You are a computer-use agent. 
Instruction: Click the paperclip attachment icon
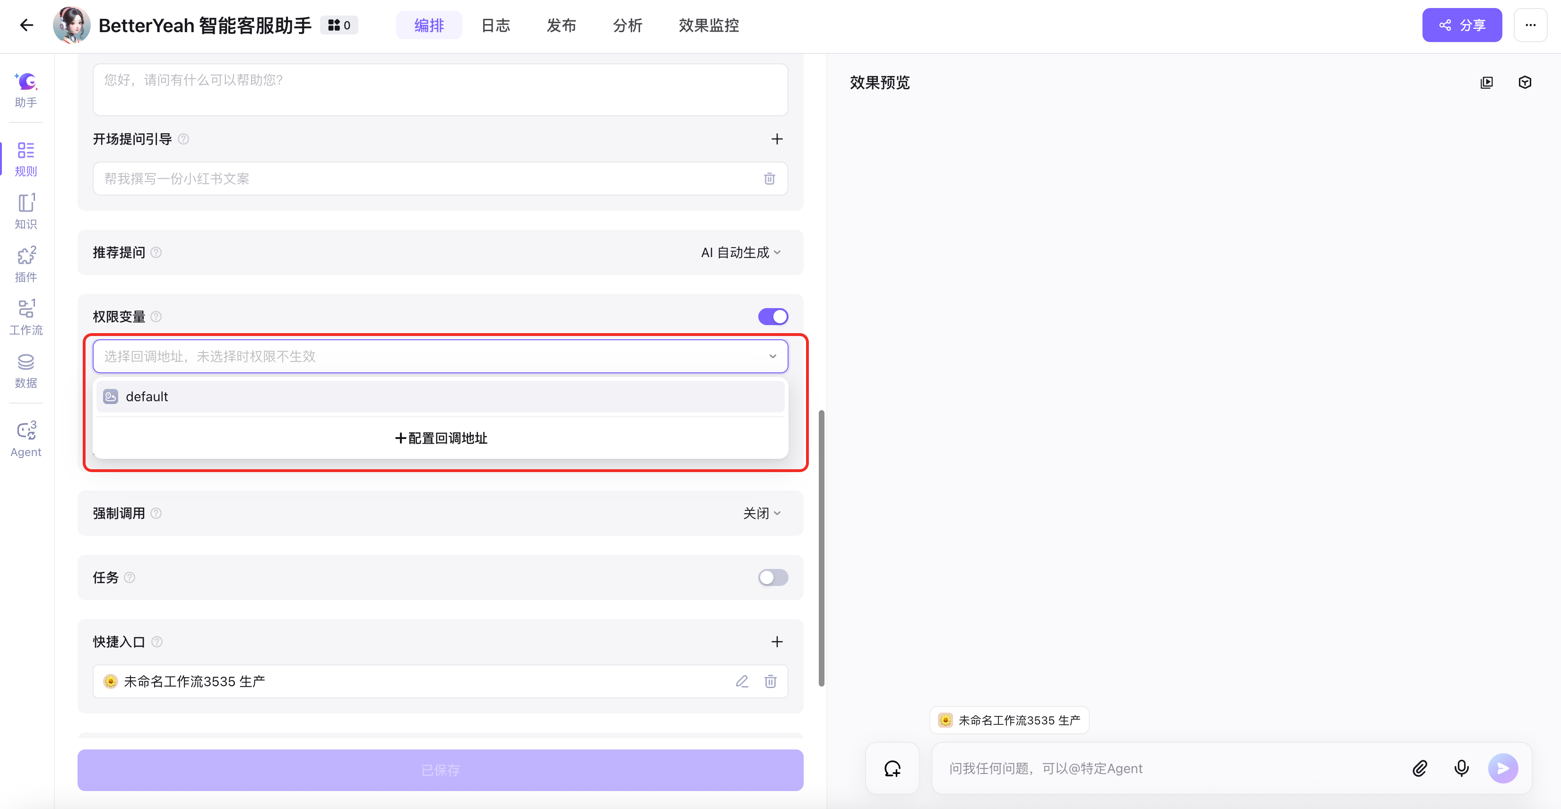click(1419, 768)
